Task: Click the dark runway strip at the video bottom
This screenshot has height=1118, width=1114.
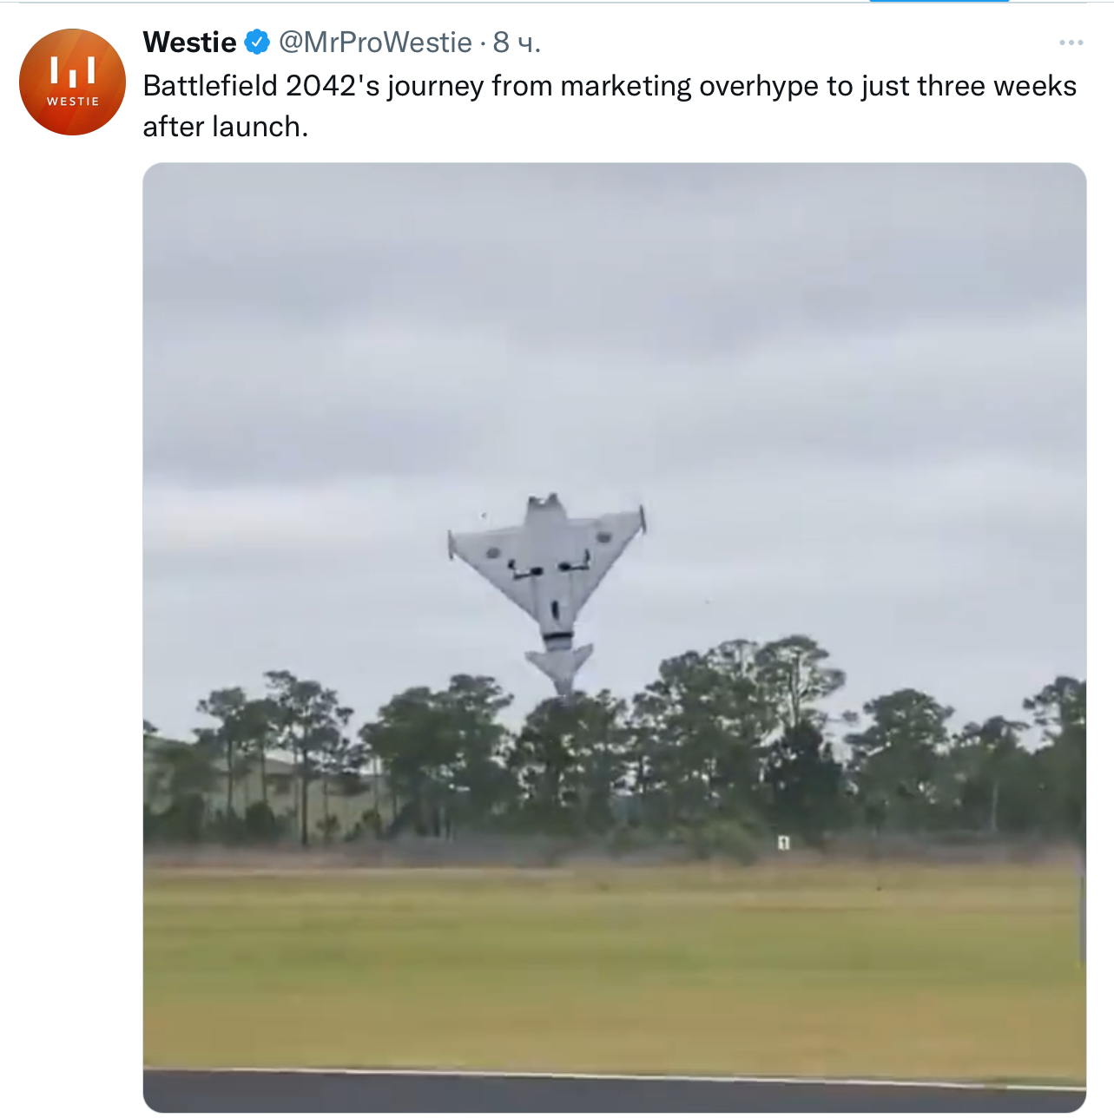Action: click(x=615, y=1093)
